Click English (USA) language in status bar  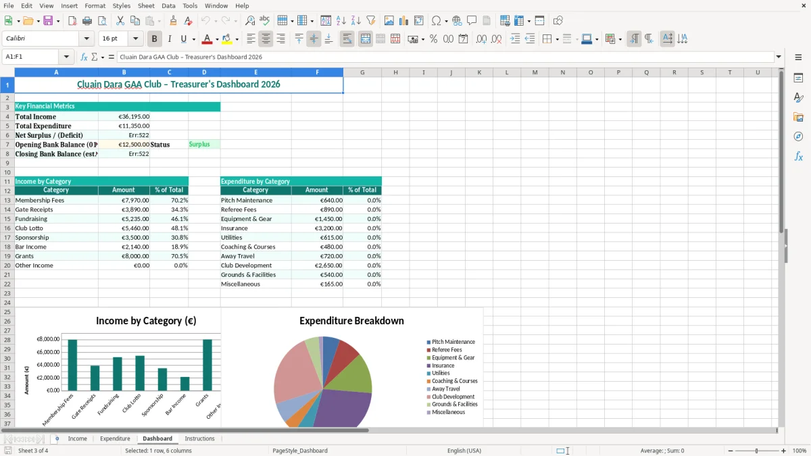464,451
